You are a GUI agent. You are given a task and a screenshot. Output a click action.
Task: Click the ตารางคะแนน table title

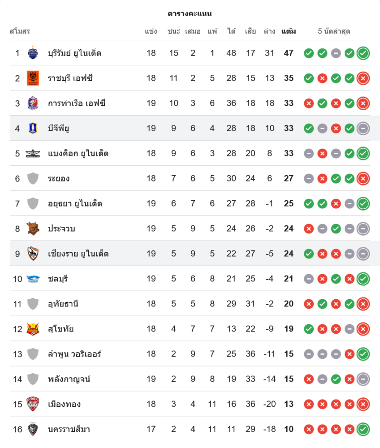coord(190,13)
